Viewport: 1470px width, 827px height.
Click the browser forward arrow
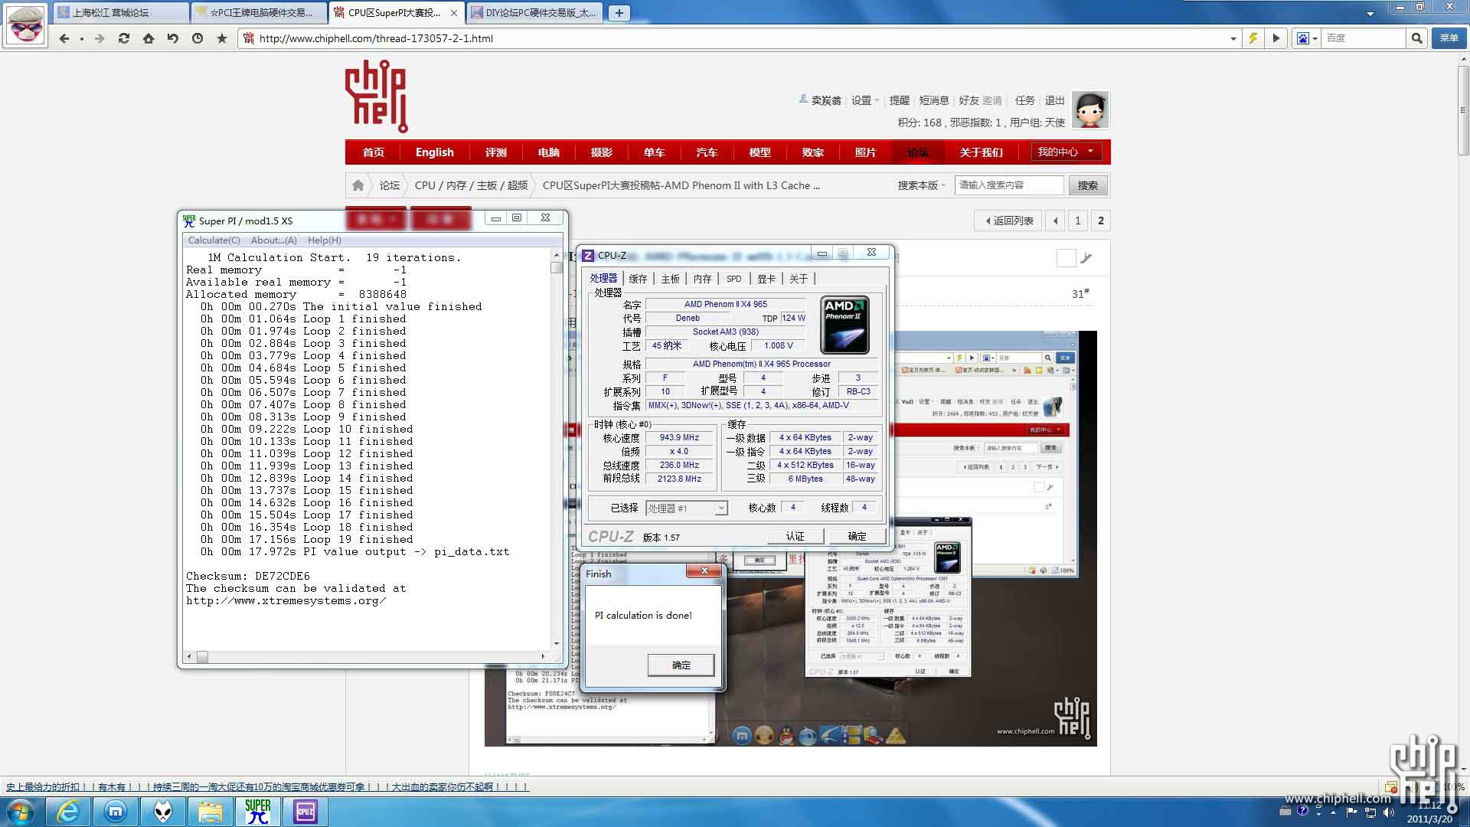[100, 38]
